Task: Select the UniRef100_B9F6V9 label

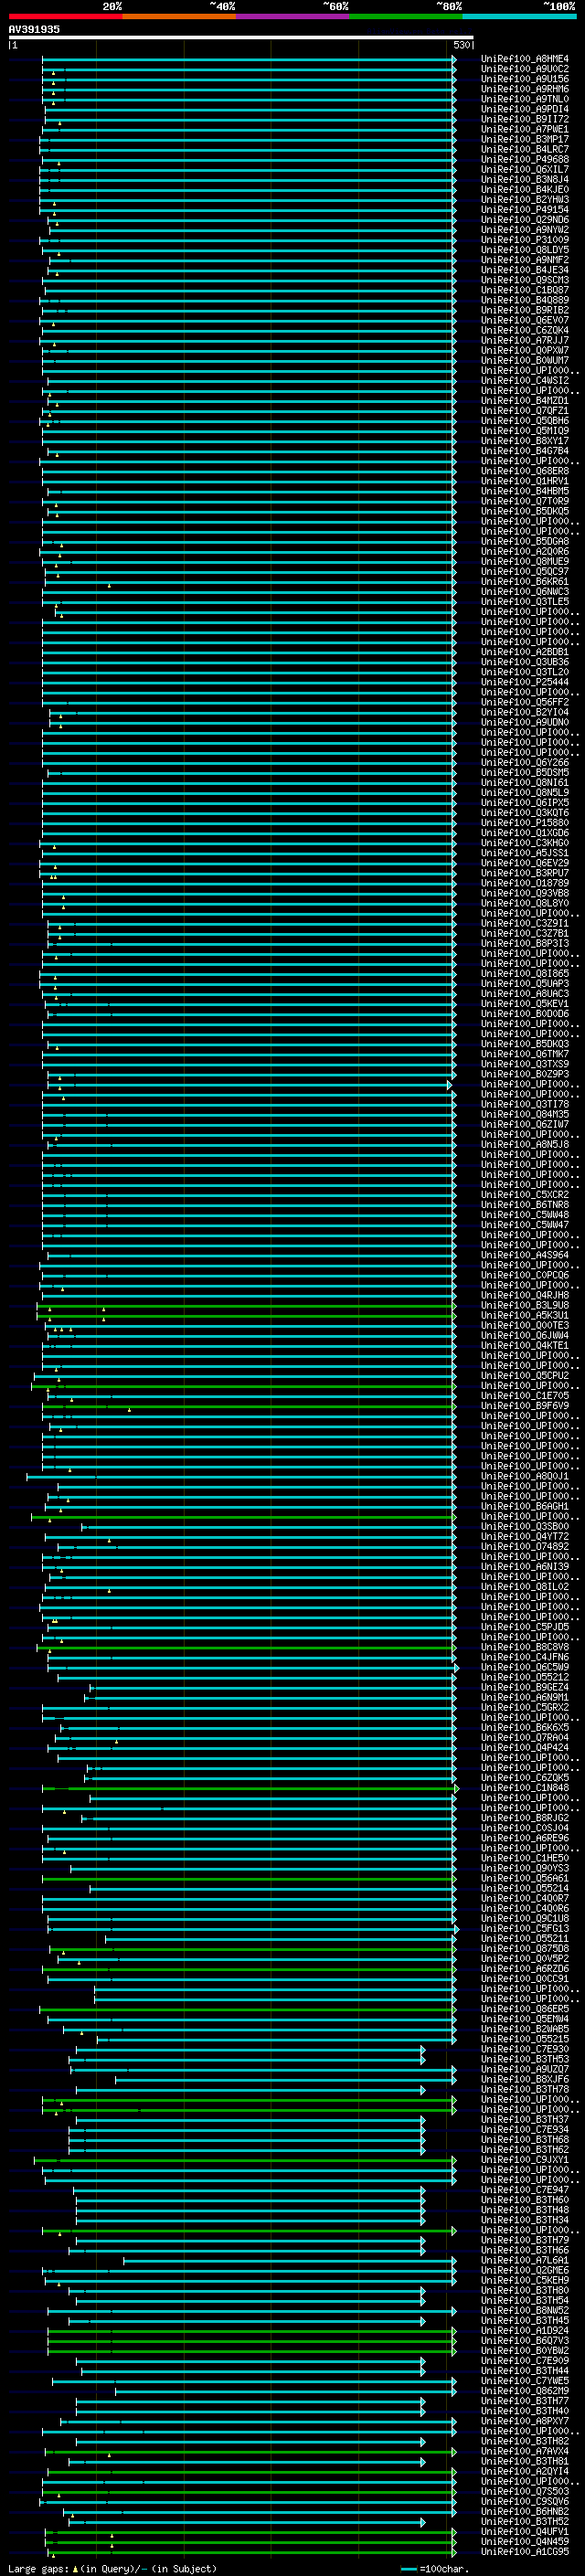Action: (x=525, y=1405)
